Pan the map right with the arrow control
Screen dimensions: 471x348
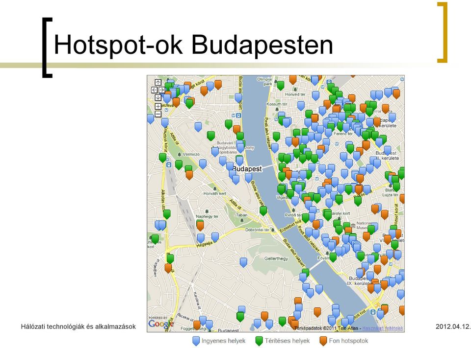(x=161, y=90)
